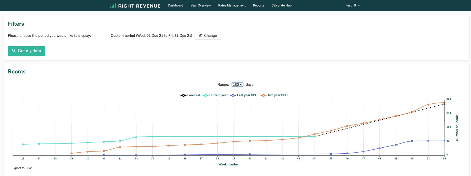This screenshot has width=471, height=176.
Task: Click the pencil icon on Change button
Action: pyautogui.click(x=200, y=36)
